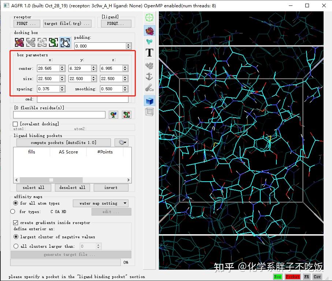Set docking box around entire receptor
Image resolution: width=332 pixels, height=281 pixels.
point(19,42)
